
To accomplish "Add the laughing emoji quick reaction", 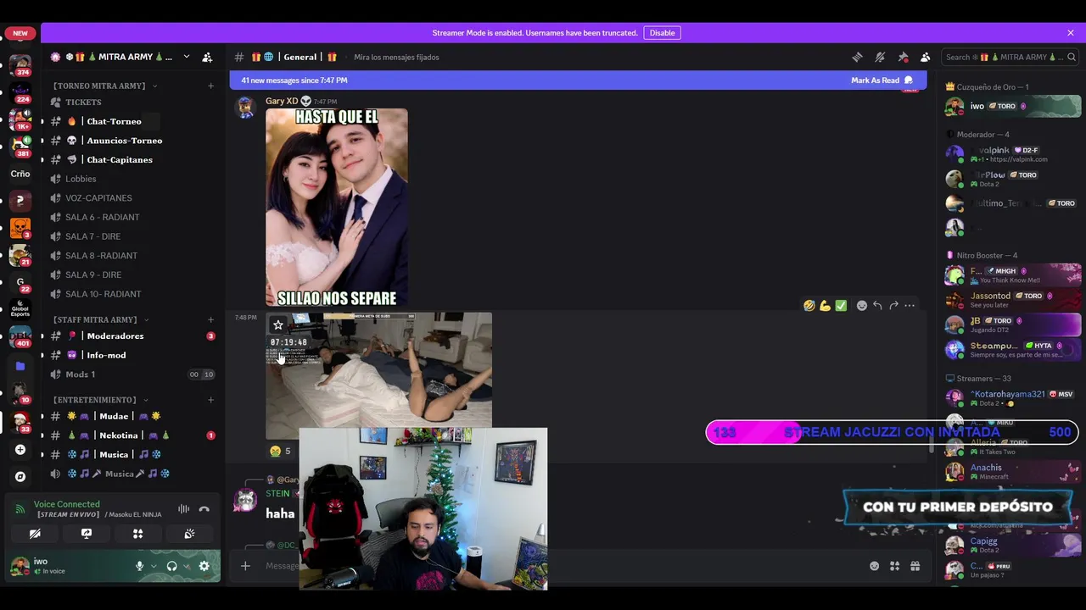I will pos(809,305).
